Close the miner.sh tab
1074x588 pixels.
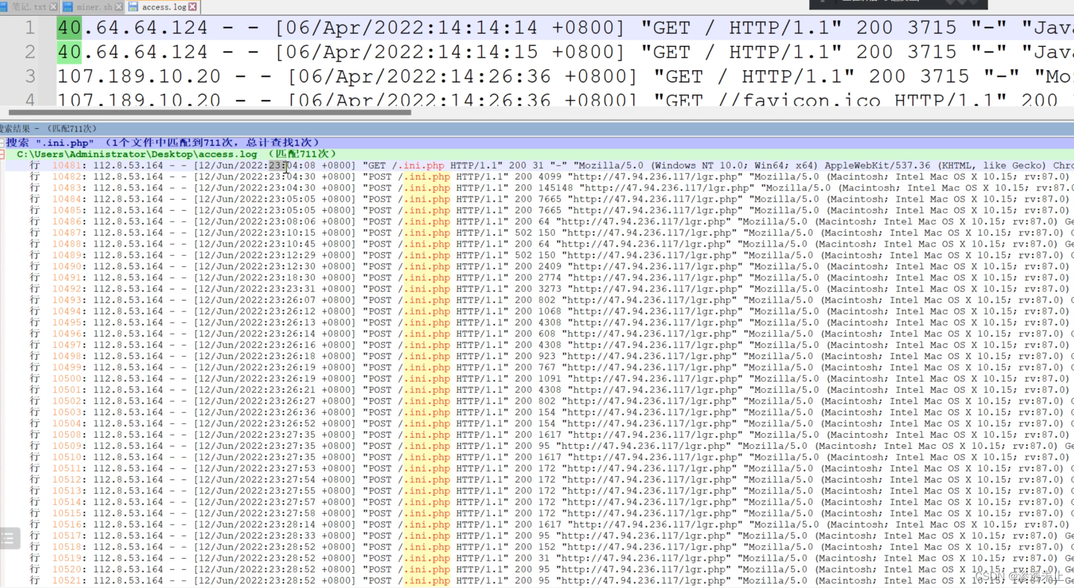tap(118, 7)
